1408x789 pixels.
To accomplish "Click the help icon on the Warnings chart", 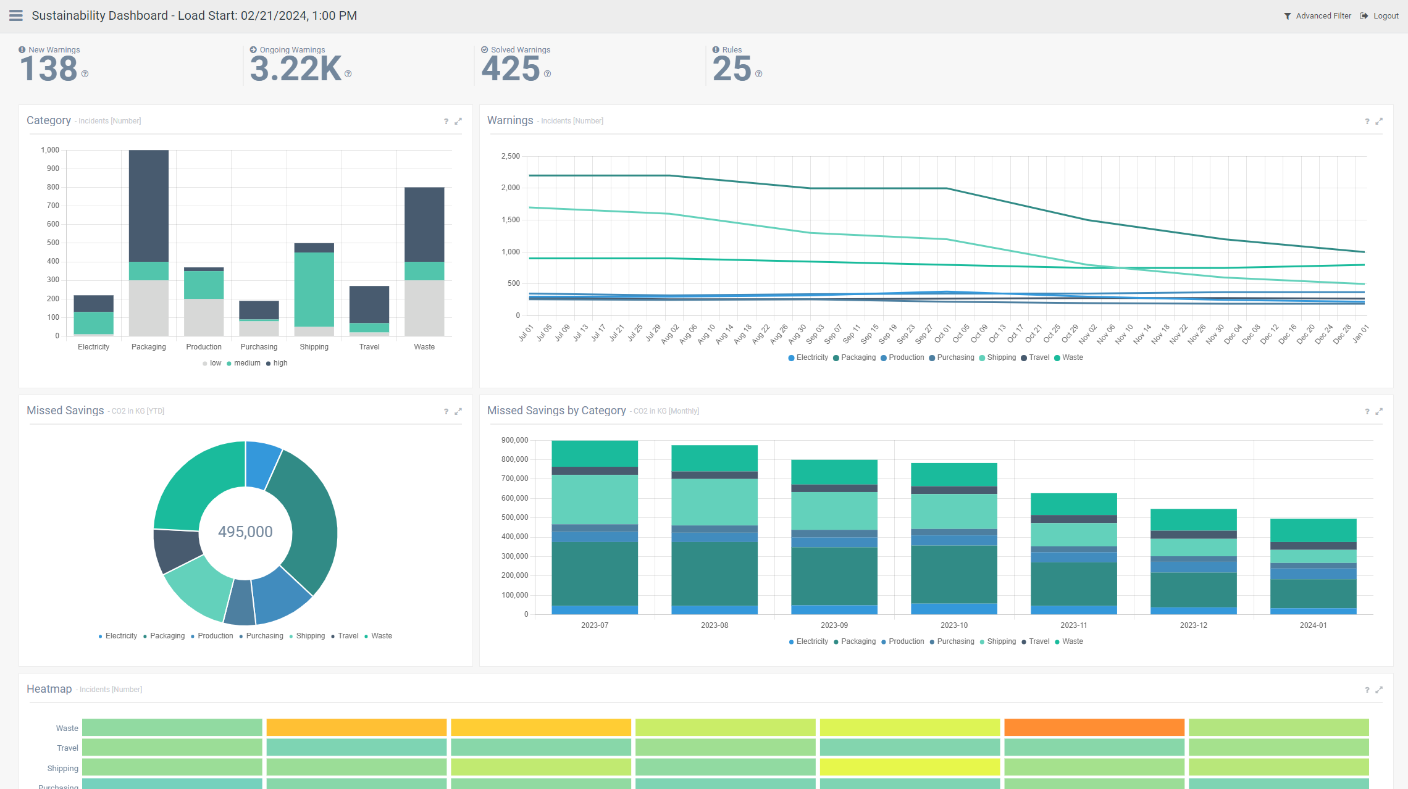I will (x=1367, y=121).
